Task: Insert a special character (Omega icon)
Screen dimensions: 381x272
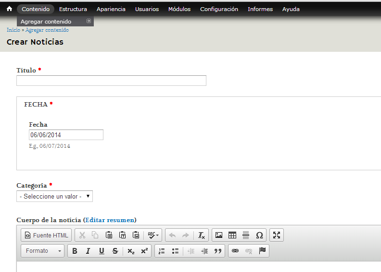Action: pos(259,235)
